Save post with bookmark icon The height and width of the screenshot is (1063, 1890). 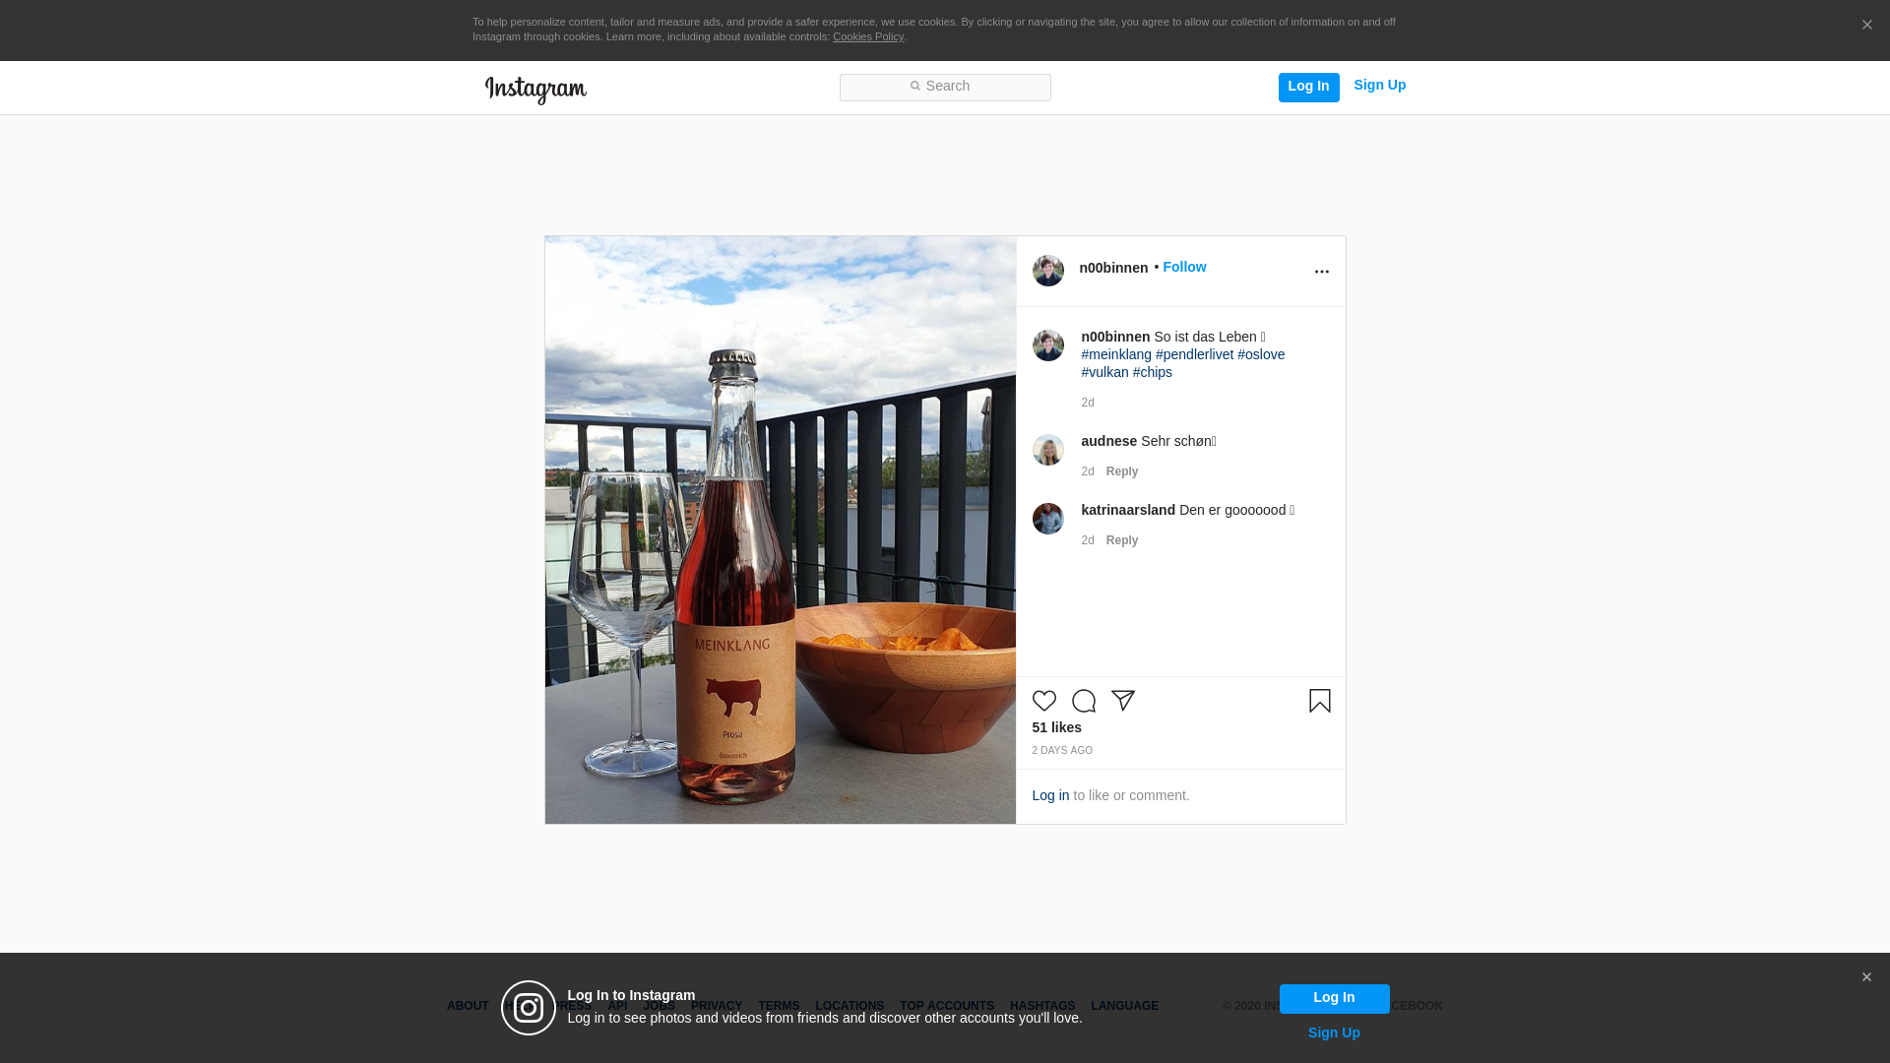(1319, 701)
